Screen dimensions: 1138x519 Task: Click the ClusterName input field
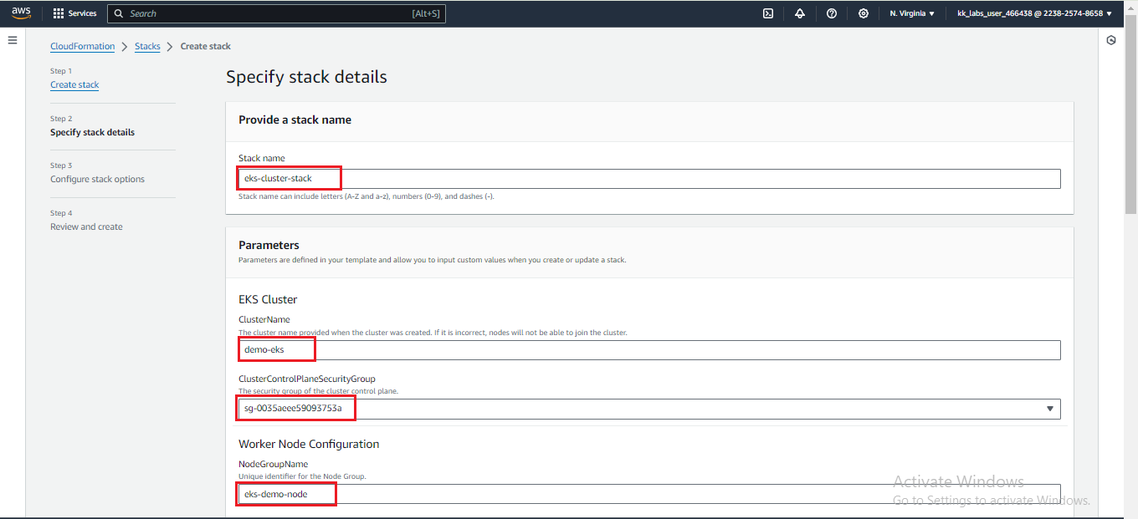(649, 349)
